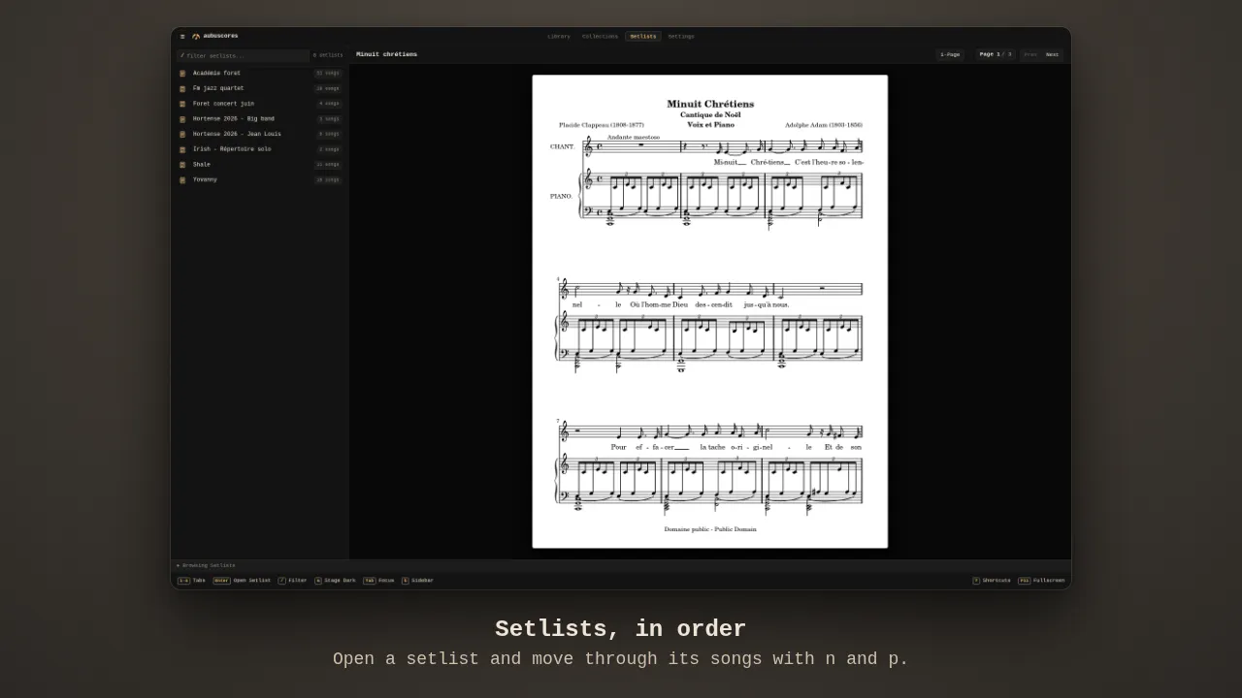The height and width of the screenshot is (698, 1242).
Task: Toggle Focus mode in the footer
Action: click(378, 581)
